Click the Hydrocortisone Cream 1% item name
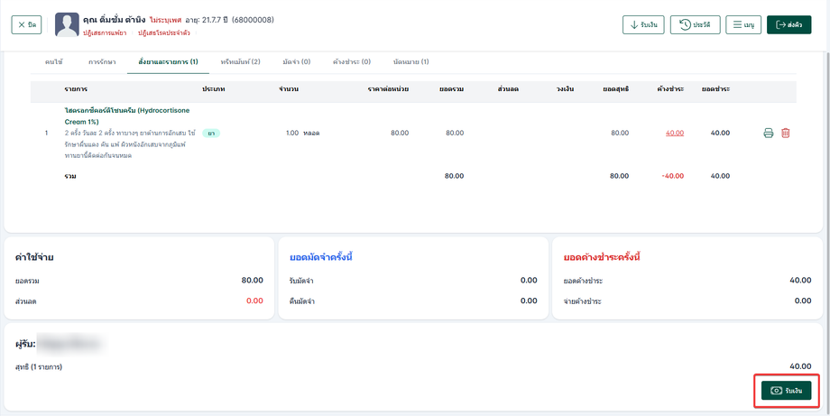This screenshot has height=416, width=830. pos(127,116)
